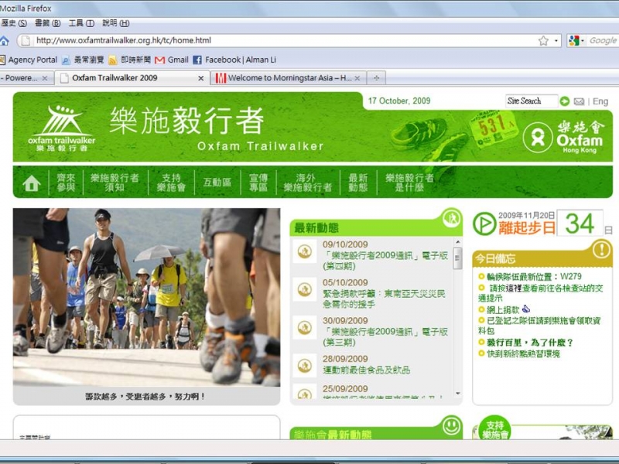The image size is (619, 464).
Task: Click the news list scrollbar thumb
Action: coord(457,258)
